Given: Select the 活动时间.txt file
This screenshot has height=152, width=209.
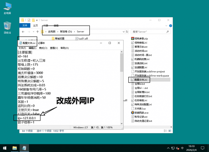Looking at the screenshot, I should click(x=139, y=51).
